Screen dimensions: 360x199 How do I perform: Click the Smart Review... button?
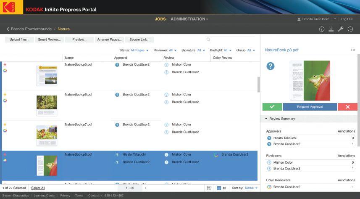tap(50, 40)
